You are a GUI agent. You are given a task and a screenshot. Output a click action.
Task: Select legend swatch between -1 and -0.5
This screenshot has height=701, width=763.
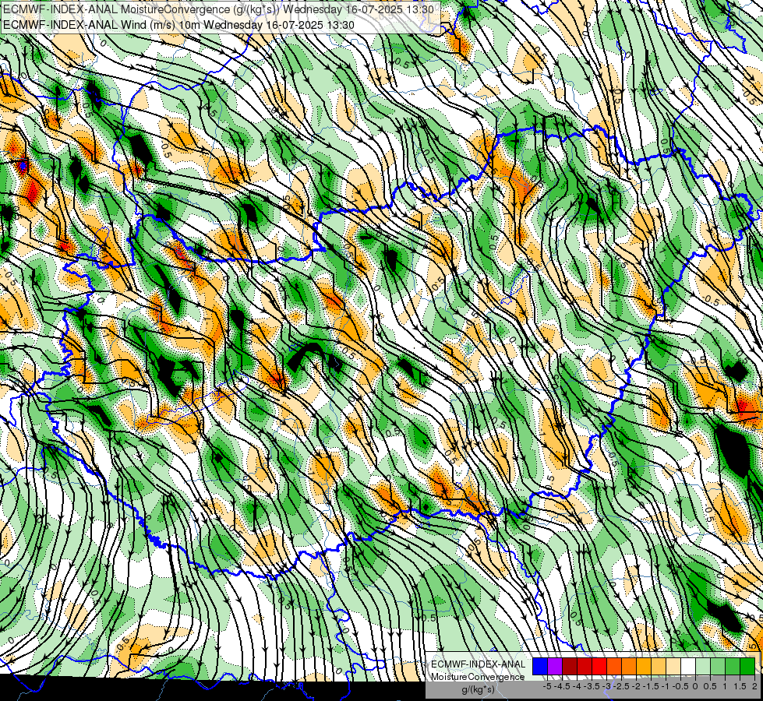point(673,667)
